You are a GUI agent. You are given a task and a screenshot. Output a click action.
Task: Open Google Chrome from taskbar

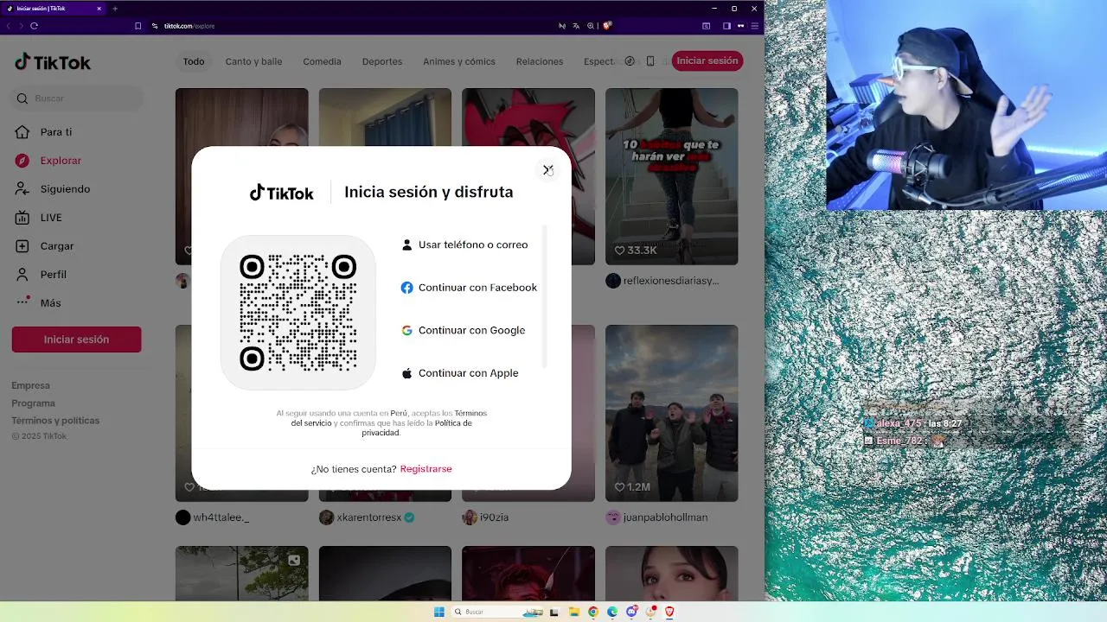click(592, 612)
